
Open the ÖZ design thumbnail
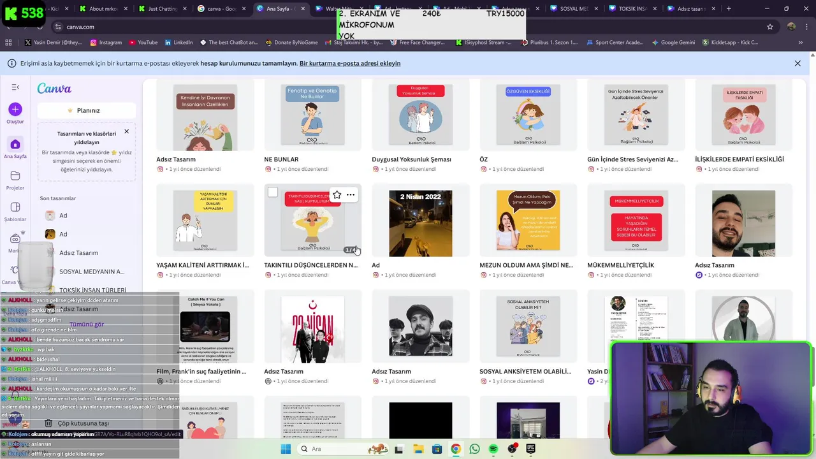tap(528, 115)
